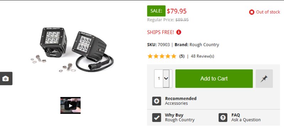Viewport: 284px width, 129px height.
Task: Click the green SALE badge
Action: pos(156,11)
